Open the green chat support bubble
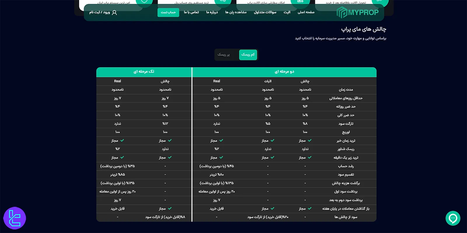 (453, 218)
